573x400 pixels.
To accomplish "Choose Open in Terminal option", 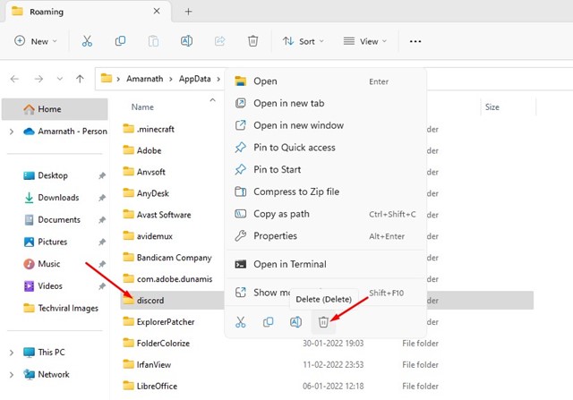I will click(289, 264).
